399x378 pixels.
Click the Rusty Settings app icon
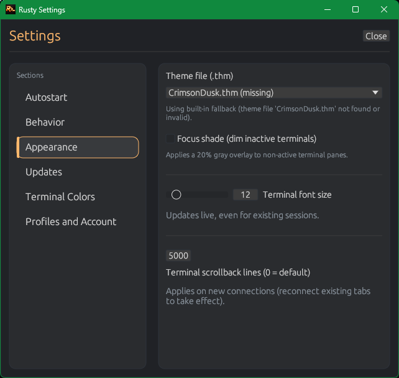(x=11, y=10)
